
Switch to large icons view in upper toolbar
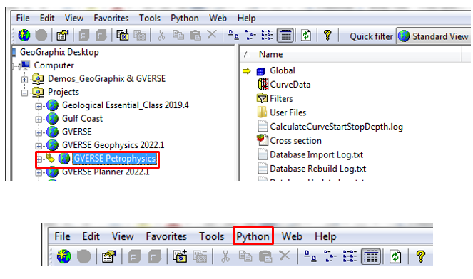point(233,35)
